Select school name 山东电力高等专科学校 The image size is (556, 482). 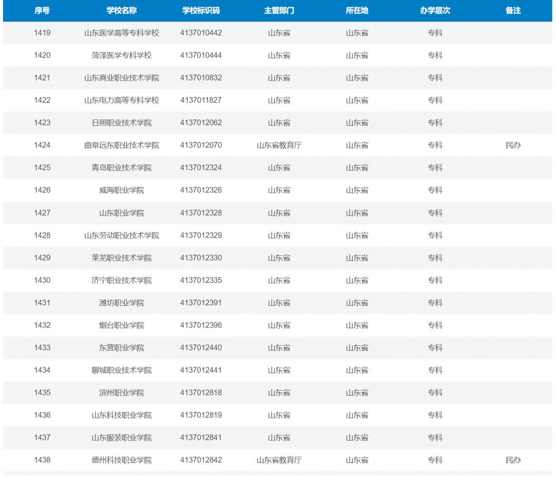point(122,100)
